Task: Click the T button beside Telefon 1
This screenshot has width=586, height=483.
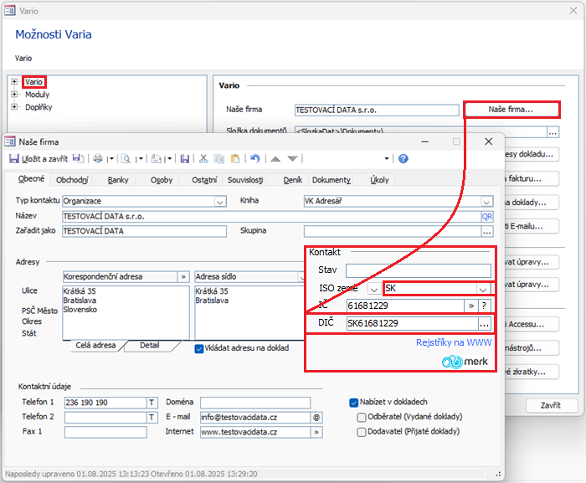Action: pyautogui.click(x=152, y=403)
